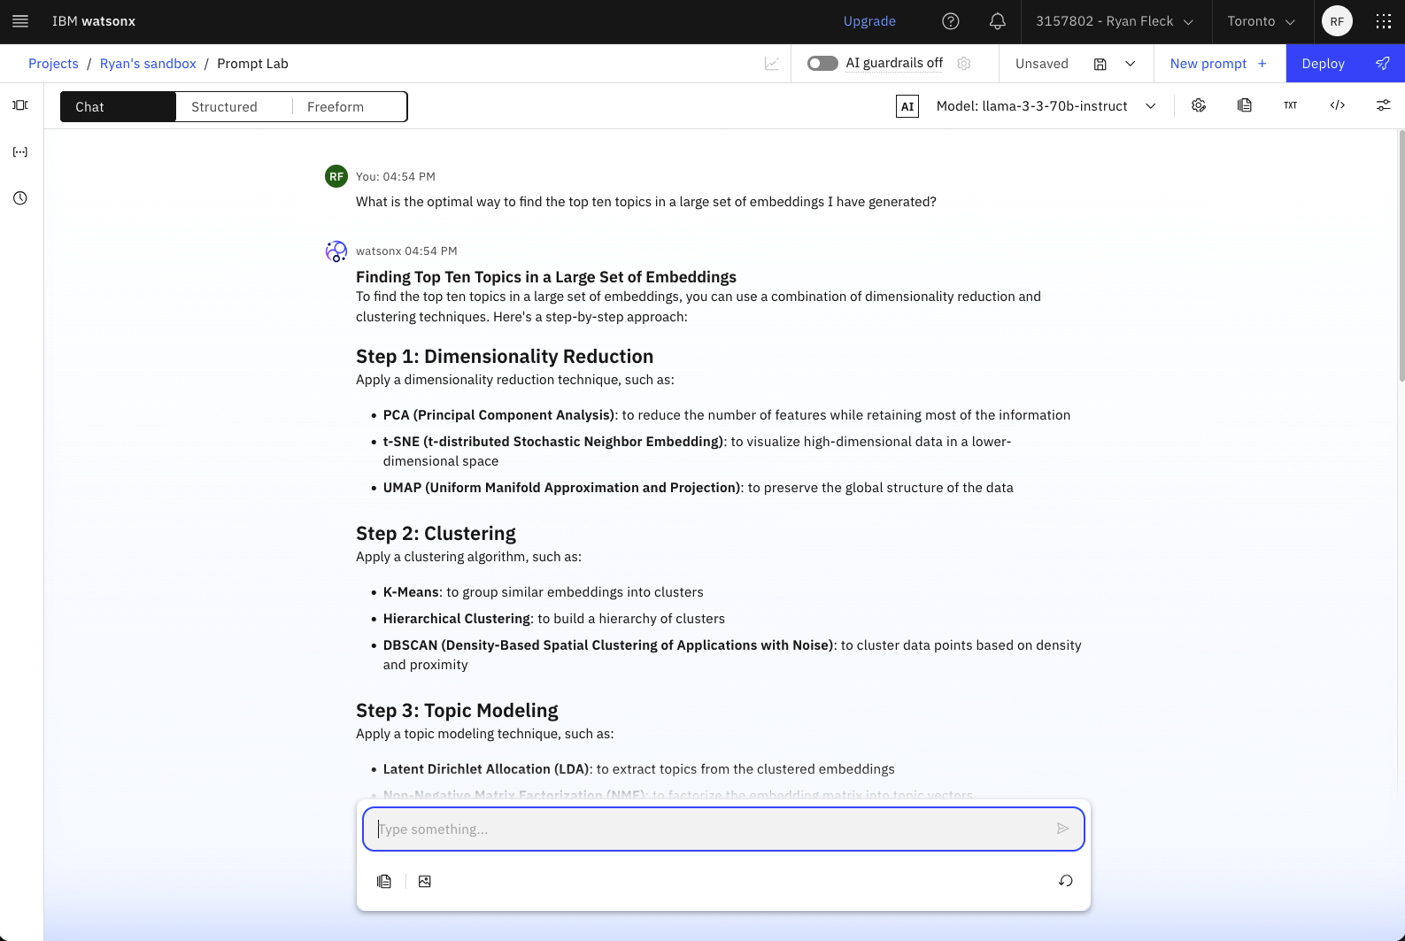The image size is (1405, 941).
Task: Open the app switcher grid icon
Action: pyautogui.click(x=1383, y=21)
